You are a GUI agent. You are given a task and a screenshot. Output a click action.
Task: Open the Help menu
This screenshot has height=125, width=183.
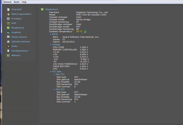[x=24, y=2]
